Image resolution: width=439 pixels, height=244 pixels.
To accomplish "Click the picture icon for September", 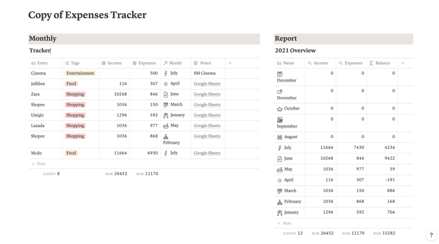I will [x=280, y=120].
